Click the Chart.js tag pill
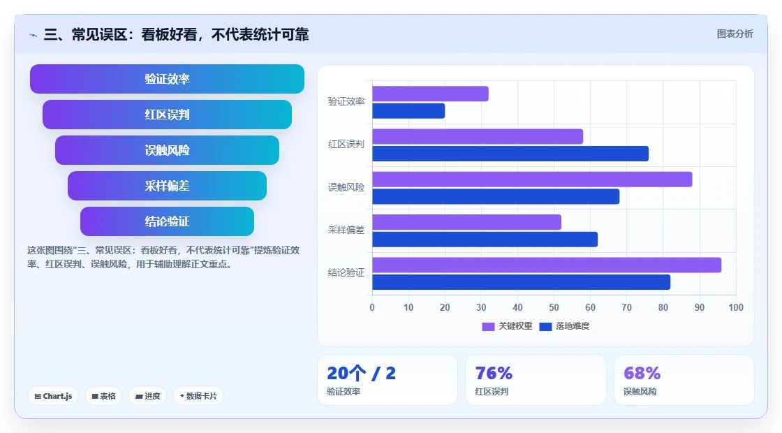The height and width of the screenshot is (433, 782). click(53, 396)
